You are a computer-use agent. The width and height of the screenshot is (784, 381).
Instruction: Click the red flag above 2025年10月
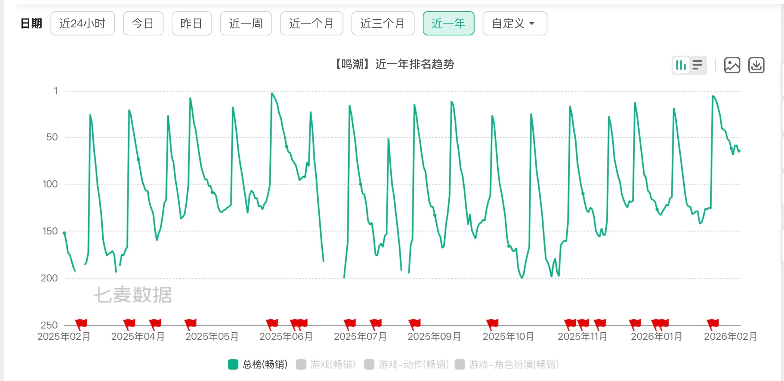[x=492, y=323]
